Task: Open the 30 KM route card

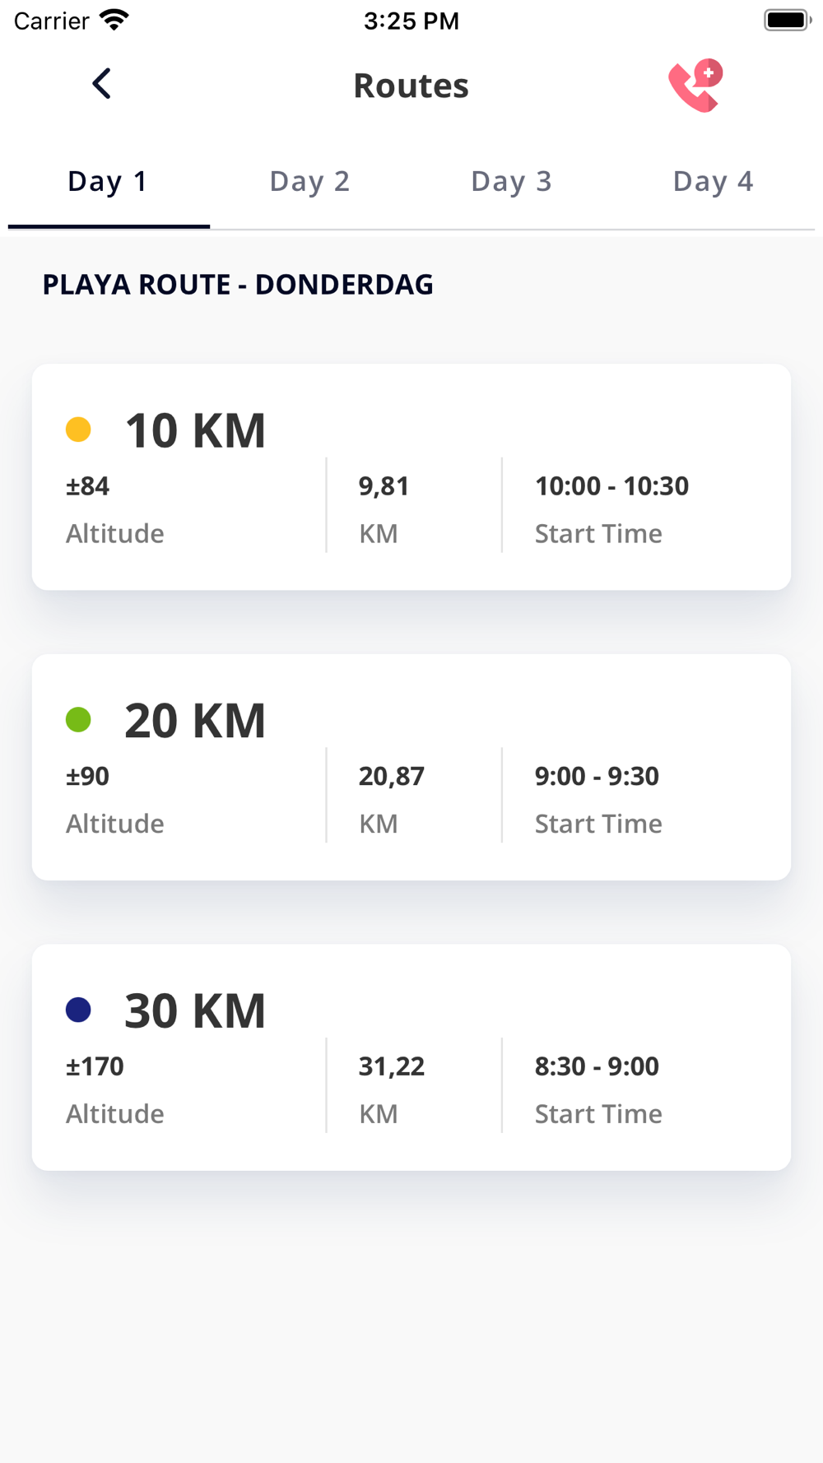Action: tap(411, 1057)
